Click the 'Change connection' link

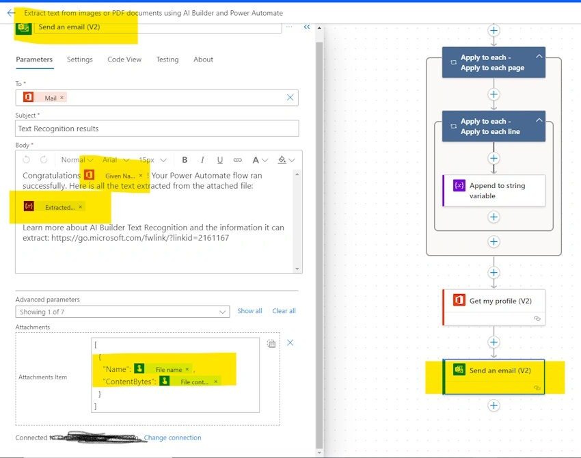[173, 437]
